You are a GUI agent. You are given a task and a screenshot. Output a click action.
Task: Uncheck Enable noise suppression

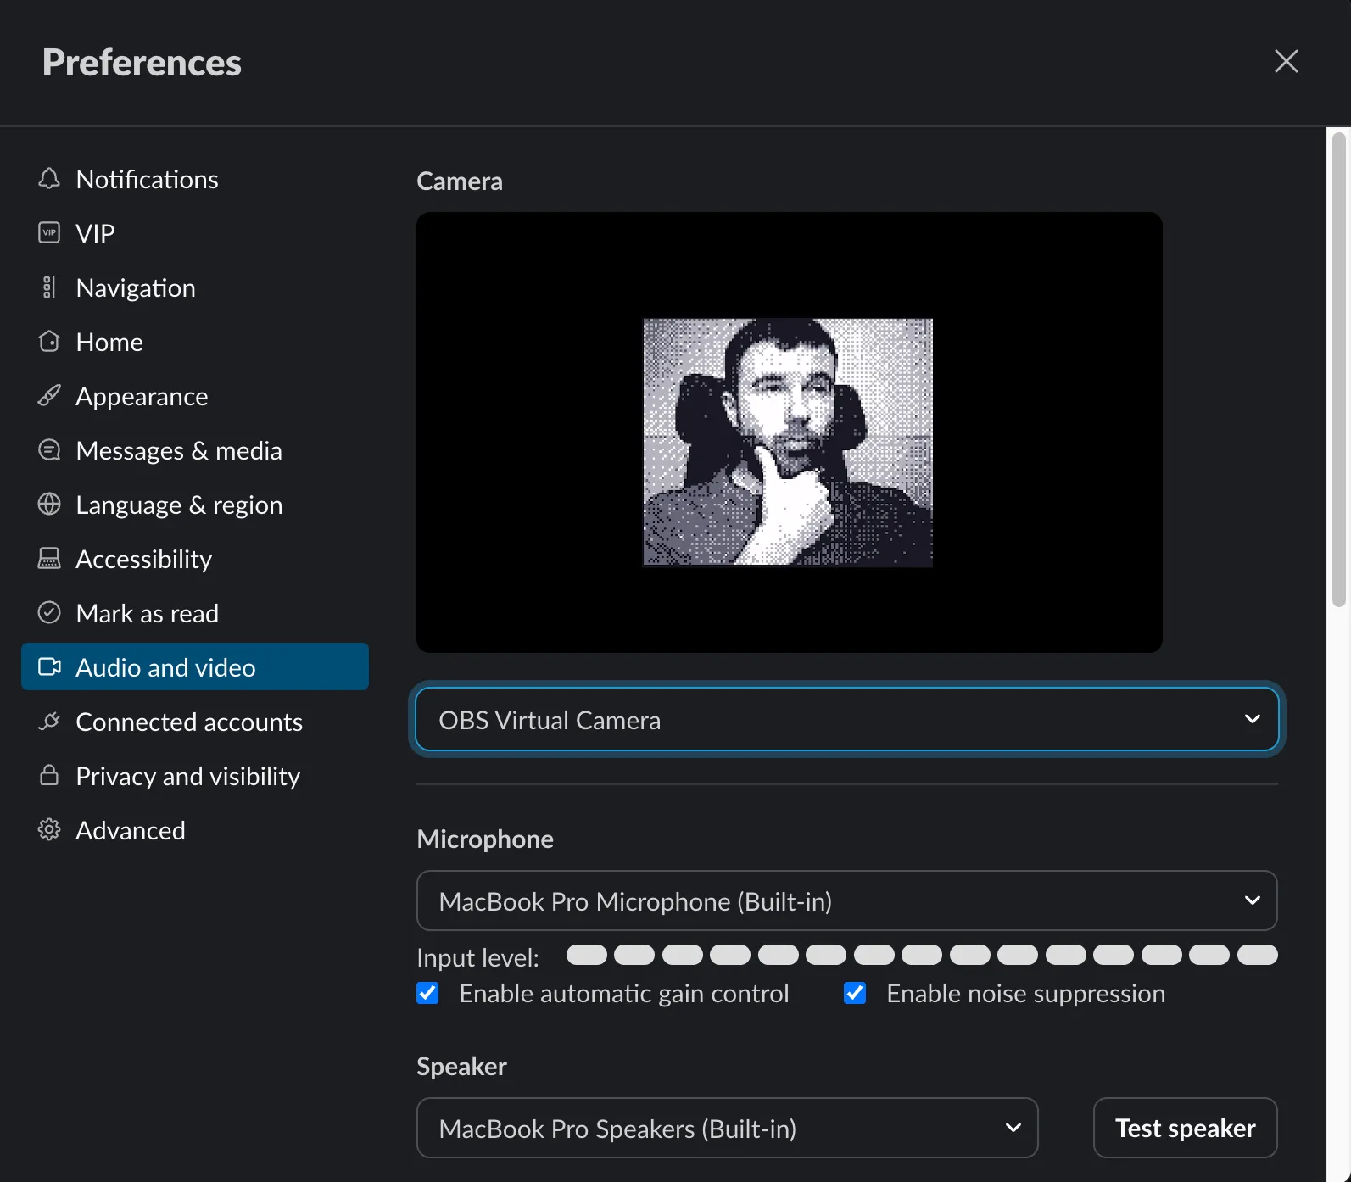tap(855, 993)
